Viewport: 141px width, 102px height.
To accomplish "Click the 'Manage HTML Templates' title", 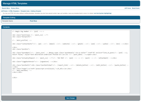I will coord(15,3).
